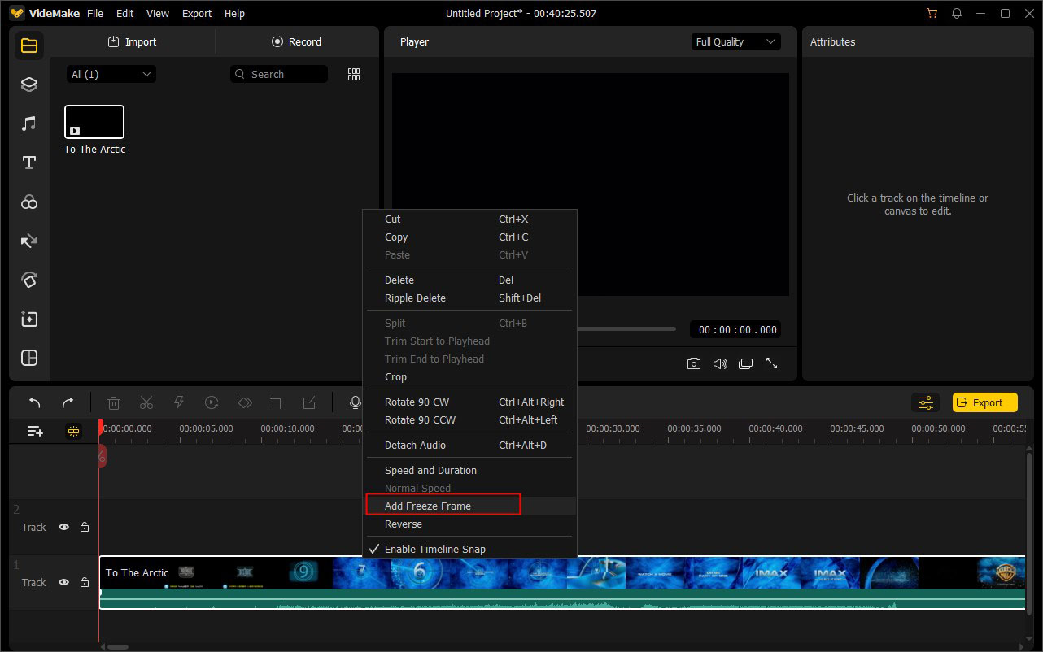Viewport: 1043px width, 652px height.
Task: Open the Full Quality dropdown
Action: (x=735, y=41)
